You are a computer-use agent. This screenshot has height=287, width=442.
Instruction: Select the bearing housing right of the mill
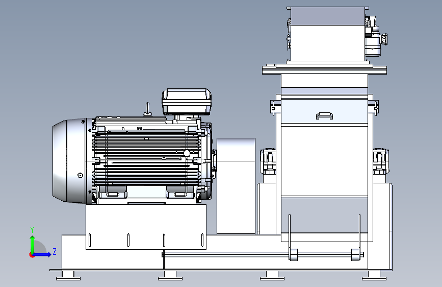[381, 161]
